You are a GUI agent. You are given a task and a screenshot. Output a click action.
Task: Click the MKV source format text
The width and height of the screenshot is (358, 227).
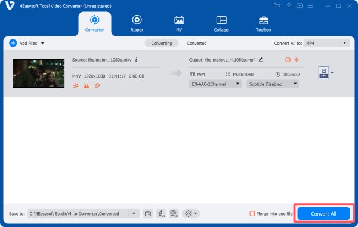76,76
